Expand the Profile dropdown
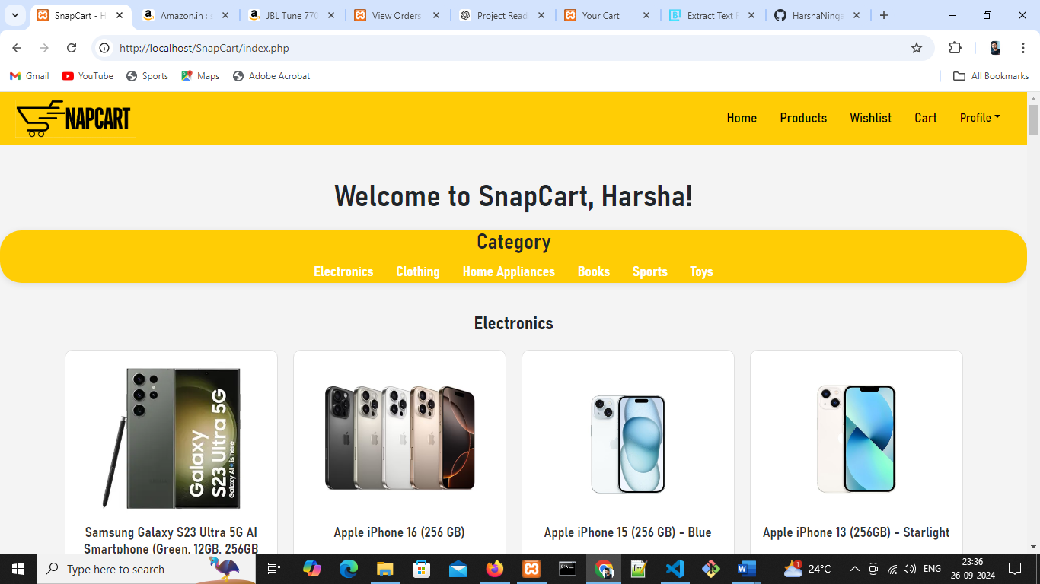The image size is (1040, 584). click(x=980, y=118)
